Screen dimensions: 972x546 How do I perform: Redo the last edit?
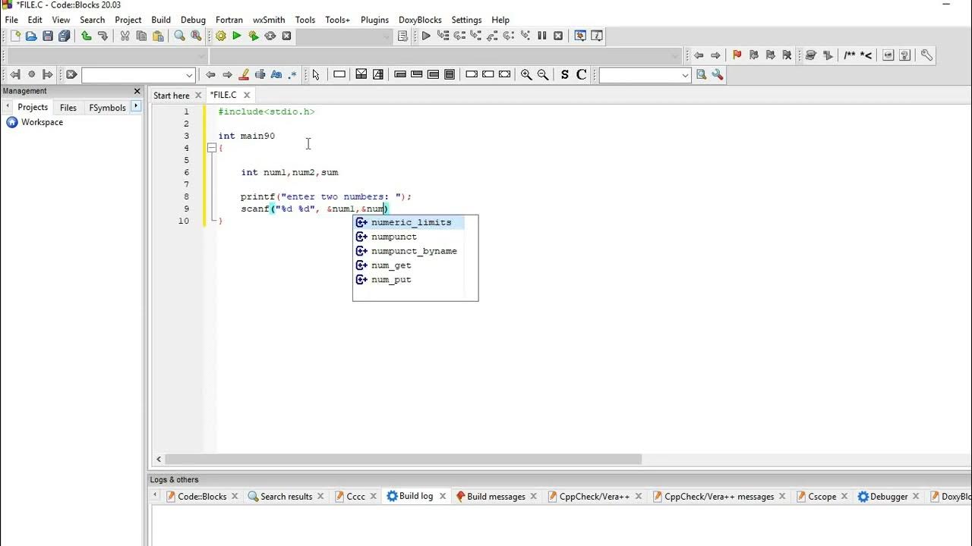pyautogui.click(x=103, y=36)
